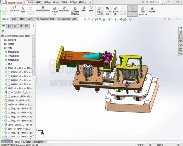This screenshot has width=183, height=146.
Task: Select the Mate (配合) paperclip tool
Action: pos(23,10)
